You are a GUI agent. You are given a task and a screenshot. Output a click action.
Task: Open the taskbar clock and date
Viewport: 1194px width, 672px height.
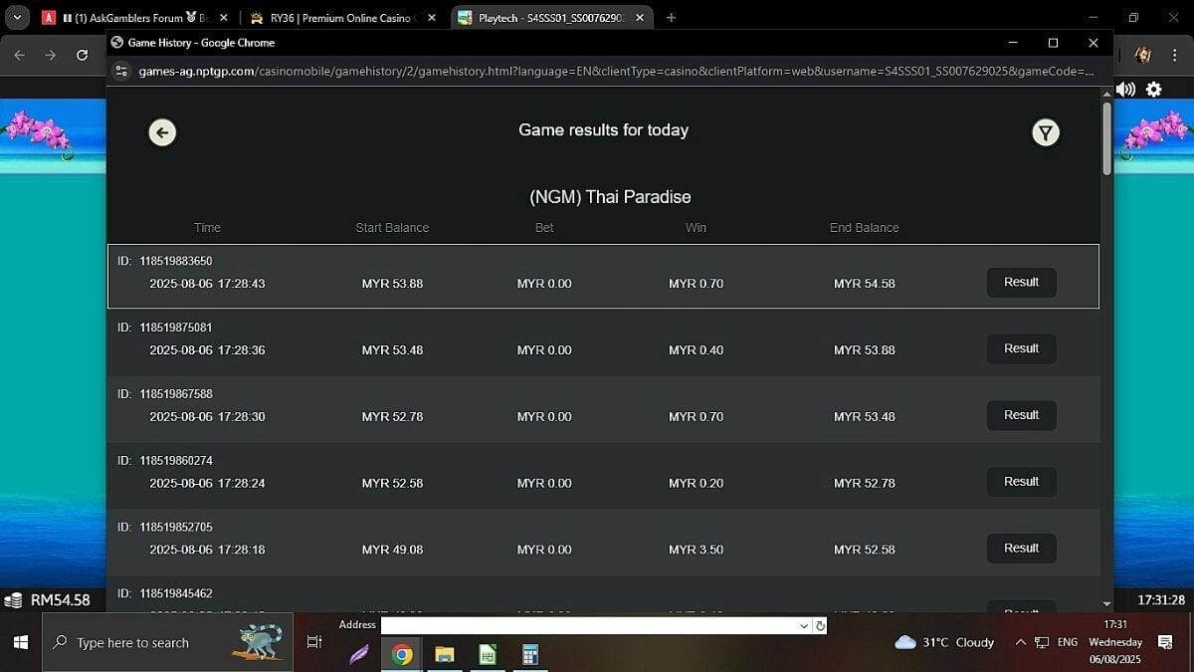click(x=1115, y=642)
